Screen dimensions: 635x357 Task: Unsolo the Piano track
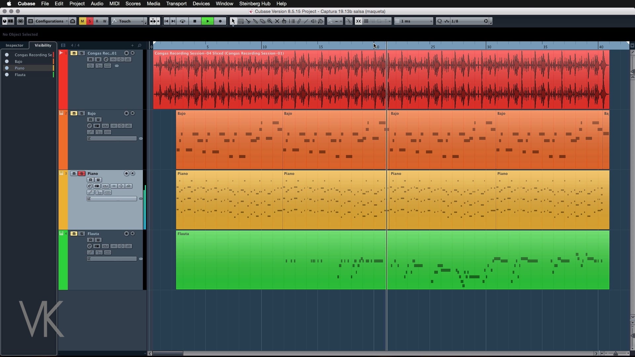[x=81, y=174]
